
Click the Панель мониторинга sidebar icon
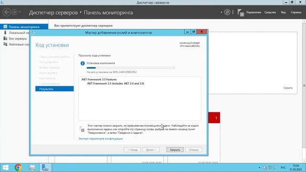point(5,27)
